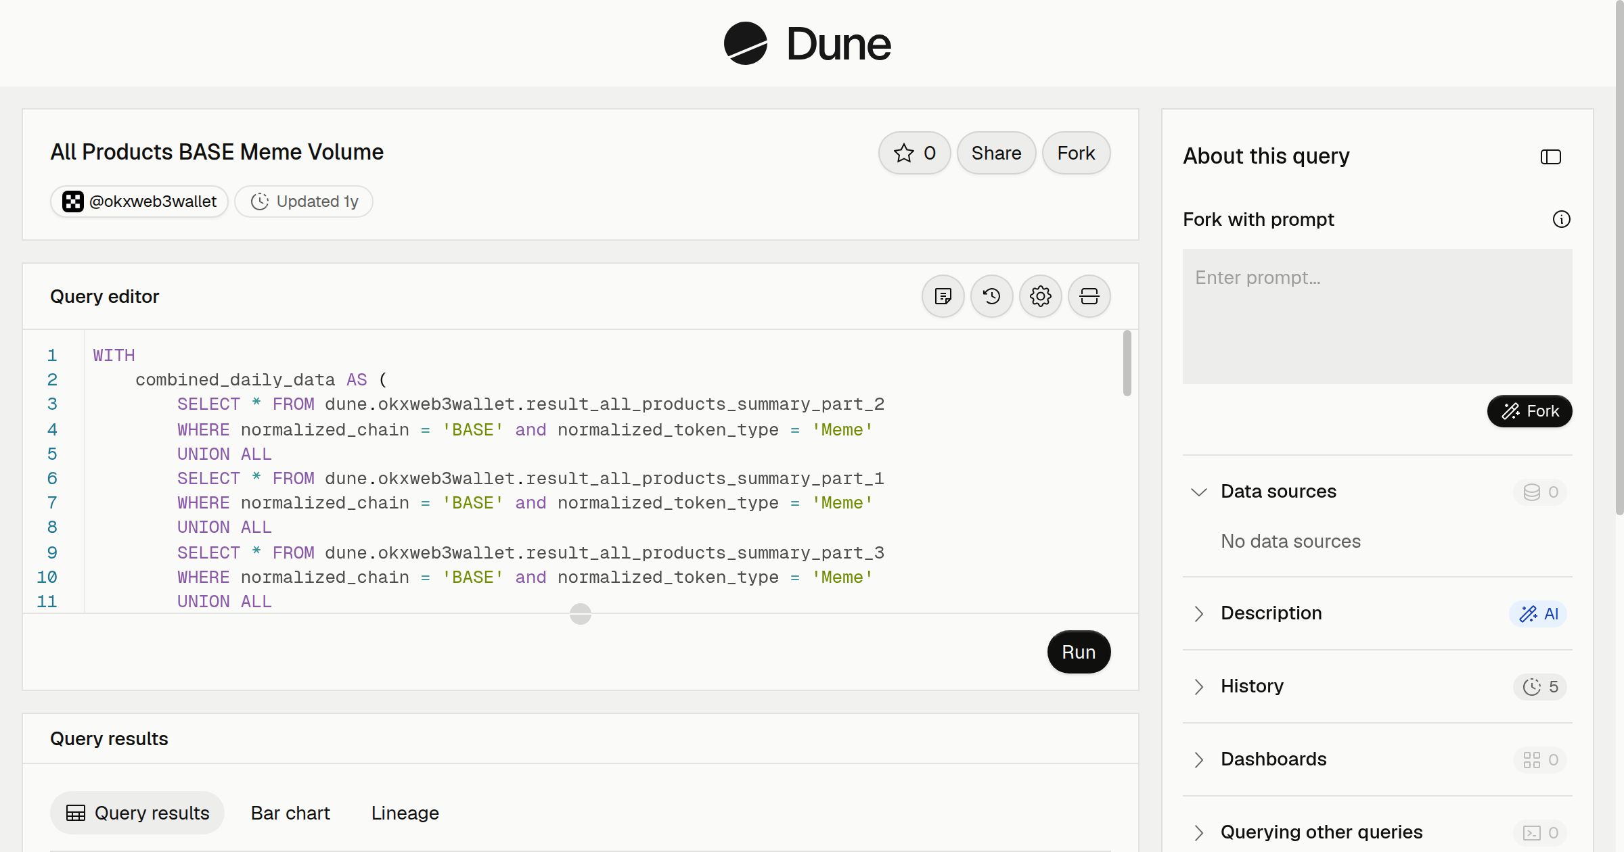Run the query
The width and height of the screenshot is (1624, 852).
click(1079, 652)
